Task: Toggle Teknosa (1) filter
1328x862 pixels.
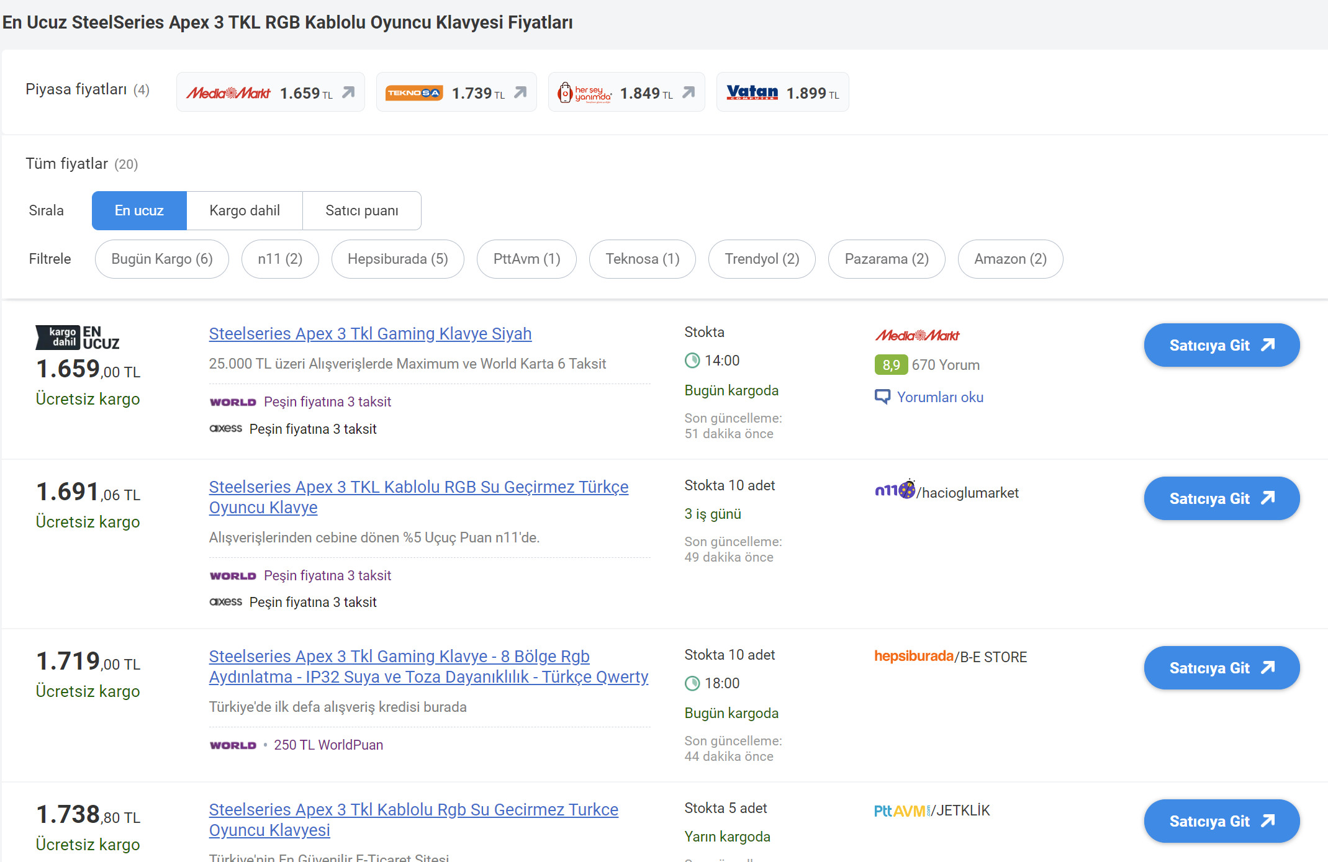Action: tap(643, 259)
